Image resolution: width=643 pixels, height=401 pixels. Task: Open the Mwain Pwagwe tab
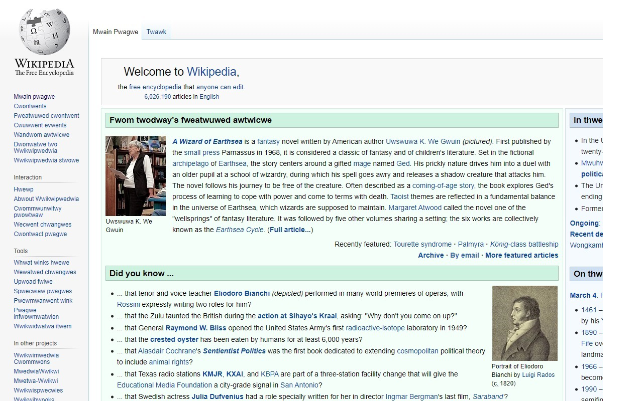[116, 32]
